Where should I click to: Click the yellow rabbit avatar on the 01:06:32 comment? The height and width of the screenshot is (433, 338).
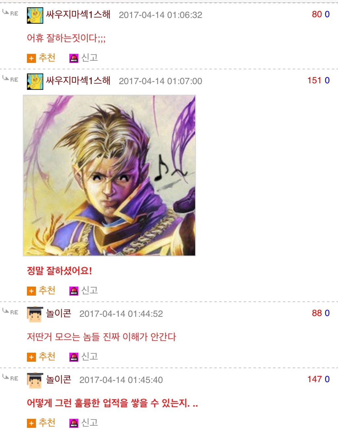35,16
